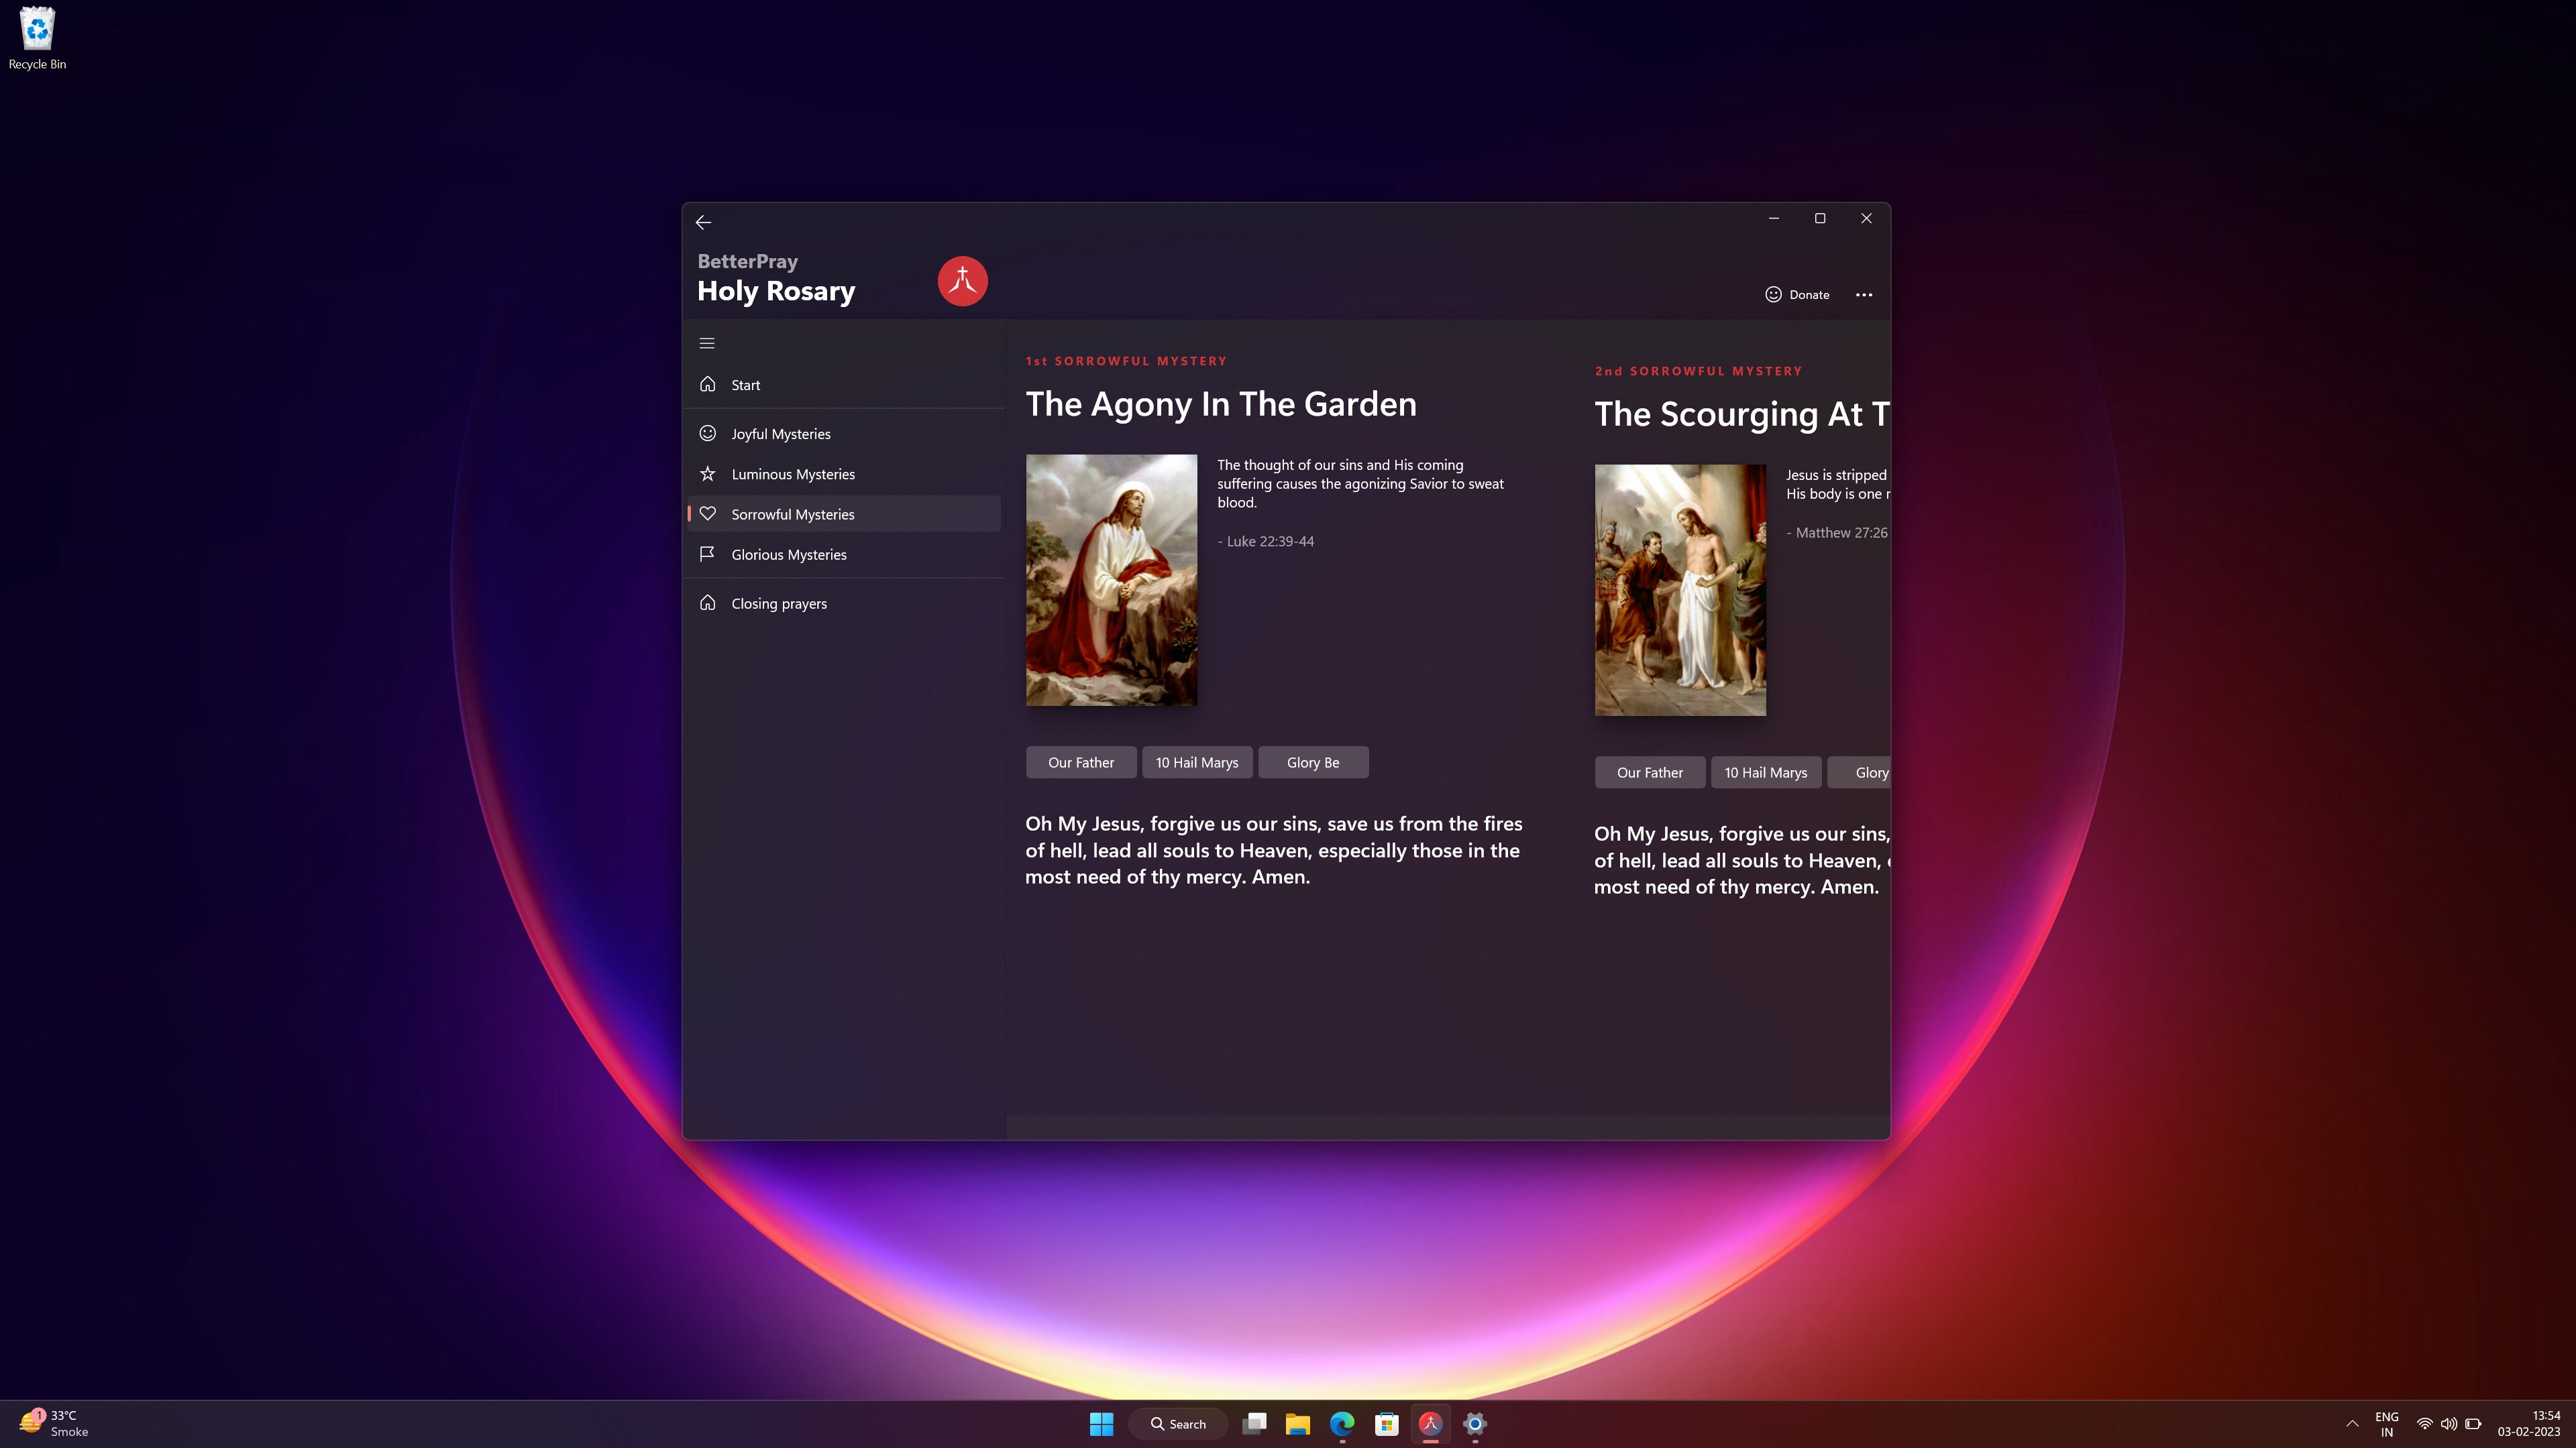Toggle the hamburger navigation menu

[x=707, y=343]
